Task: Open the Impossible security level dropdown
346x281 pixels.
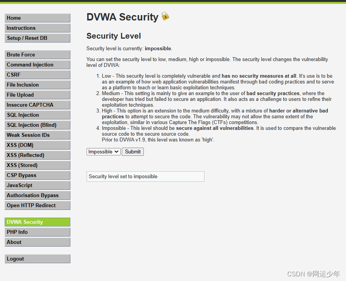Action: click(x=104, y=152)
